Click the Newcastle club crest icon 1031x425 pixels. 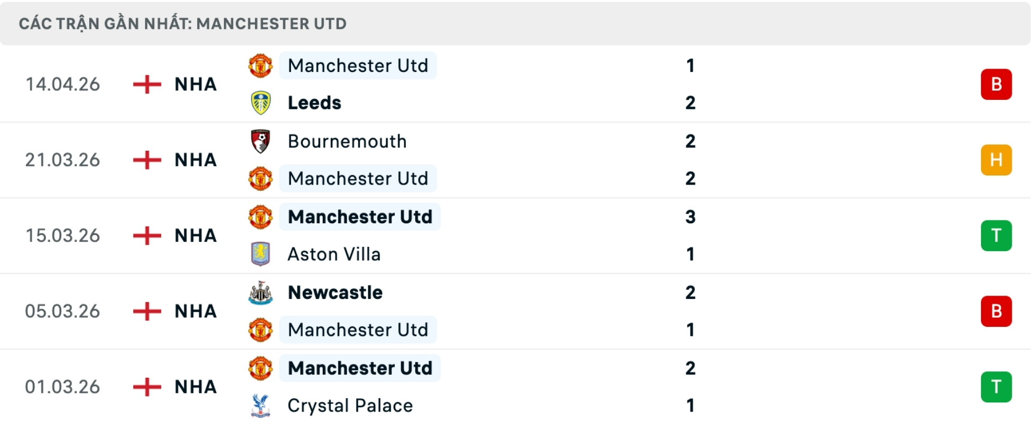[260, 292]
